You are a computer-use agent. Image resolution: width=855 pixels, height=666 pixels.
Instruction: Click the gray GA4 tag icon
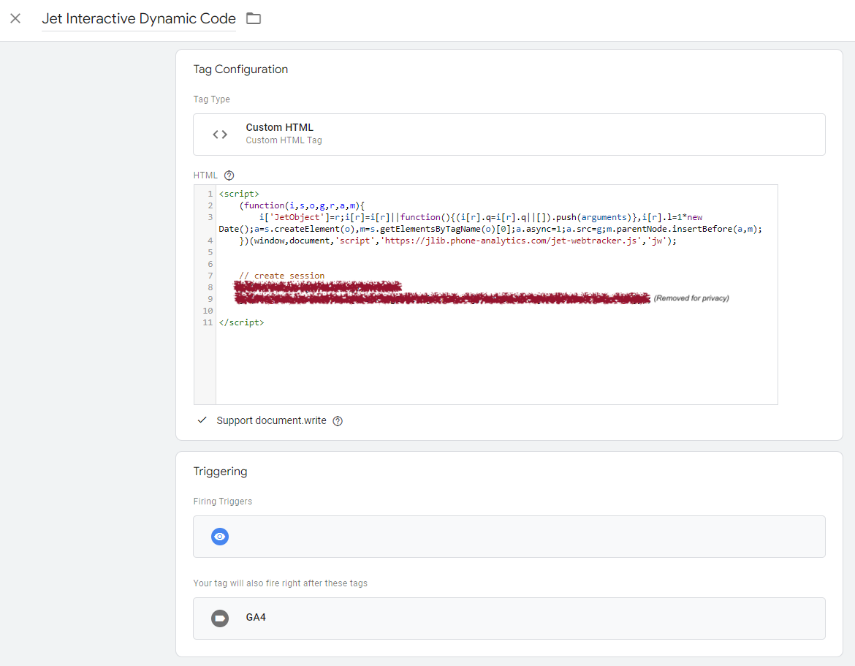(220, 618)
